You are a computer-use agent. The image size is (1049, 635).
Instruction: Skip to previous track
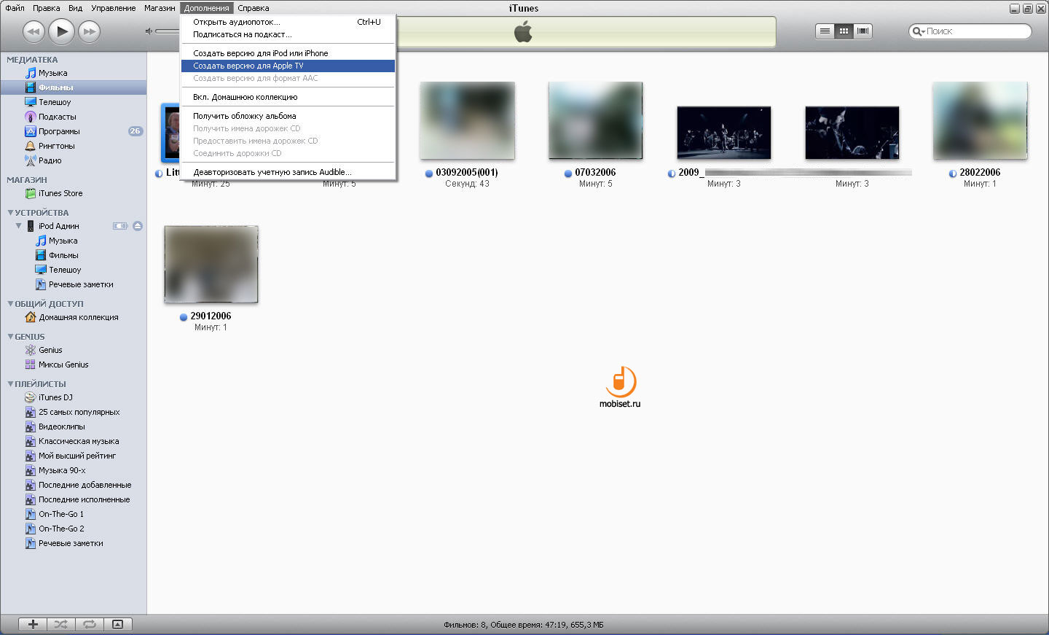[34, 31]
